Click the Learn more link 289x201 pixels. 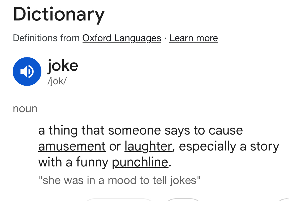coord(193,38)
